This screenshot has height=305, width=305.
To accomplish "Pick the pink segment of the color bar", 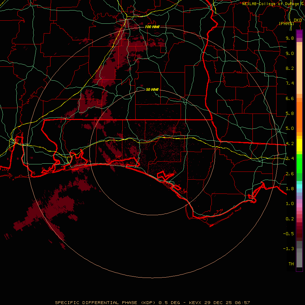I will (x=299, y=205).
